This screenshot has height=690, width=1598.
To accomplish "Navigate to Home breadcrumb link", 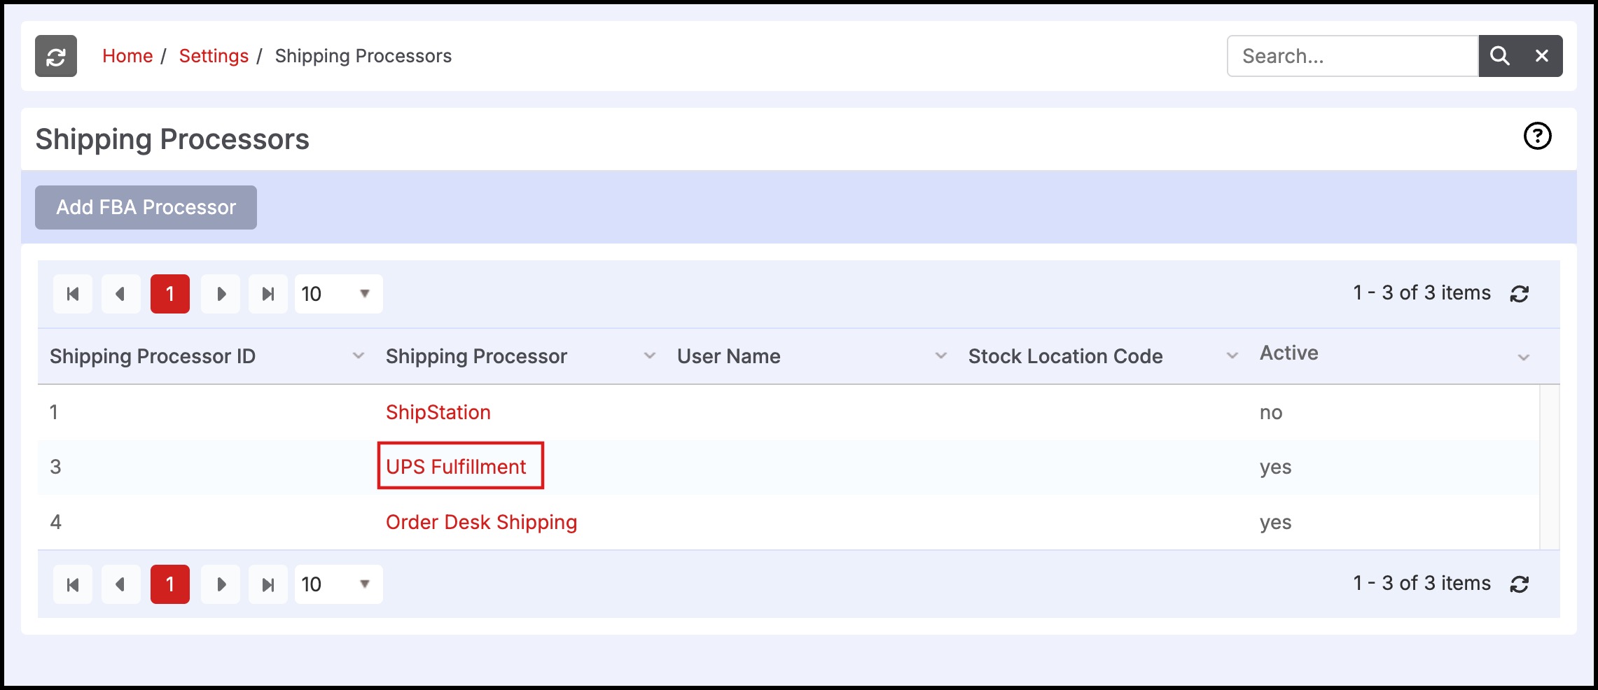I will (127, 56).
